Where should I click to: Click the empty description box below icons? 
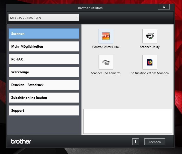click(x=128, y=121)
